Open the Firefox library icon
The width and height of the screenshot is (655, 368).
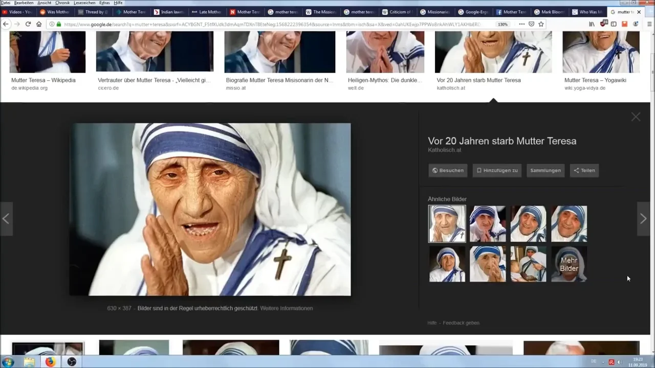592,24
